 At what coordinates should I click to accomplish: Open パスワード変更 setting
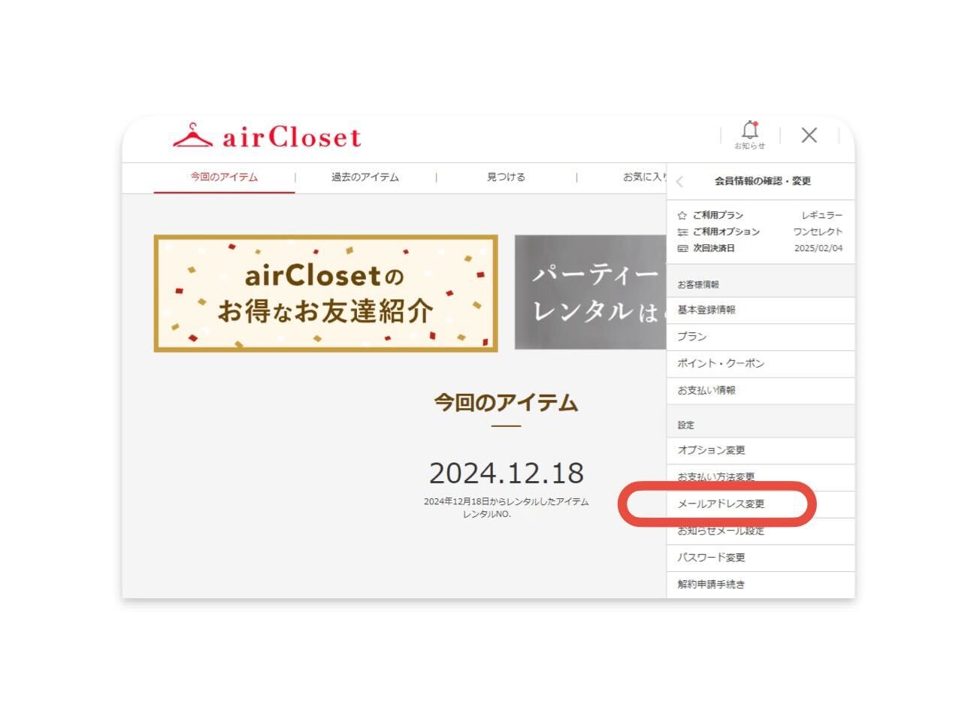coord(761,558)
